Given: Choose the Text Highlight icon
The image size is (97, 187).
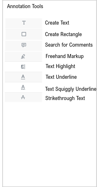Looking at the screenshot, I should (23, 67).
